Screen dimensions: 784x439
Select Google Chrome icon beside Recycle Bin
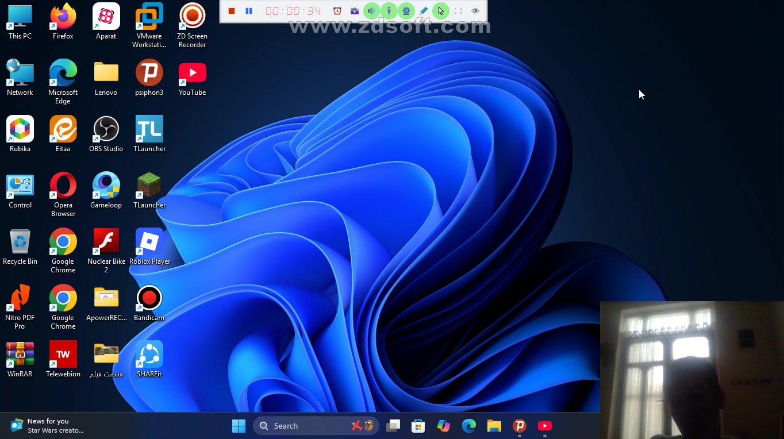pyautogui.click(x=63, y=251)
